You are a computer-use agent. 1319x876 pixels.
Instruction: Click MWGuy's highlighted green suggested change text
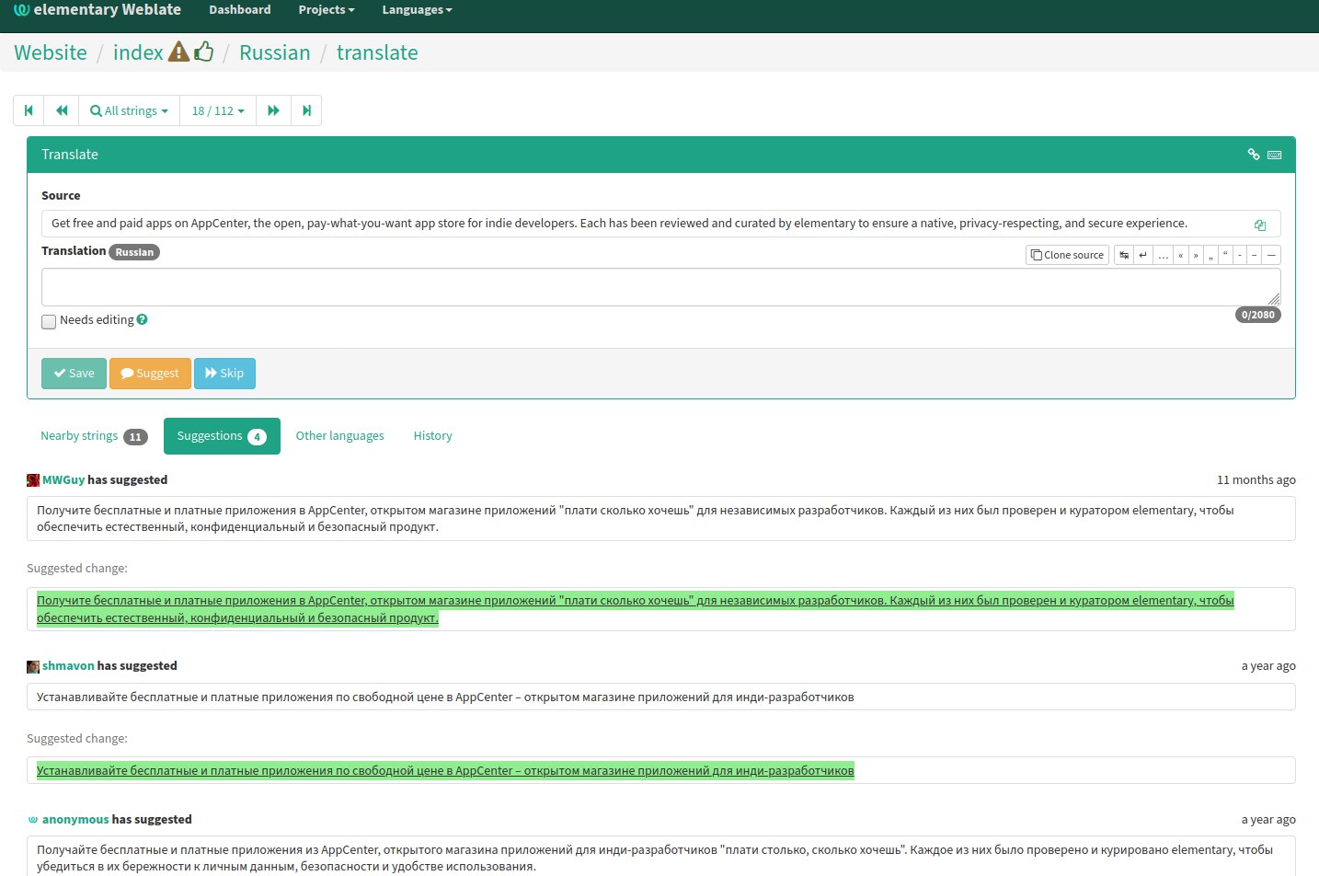tap(635, 609)
